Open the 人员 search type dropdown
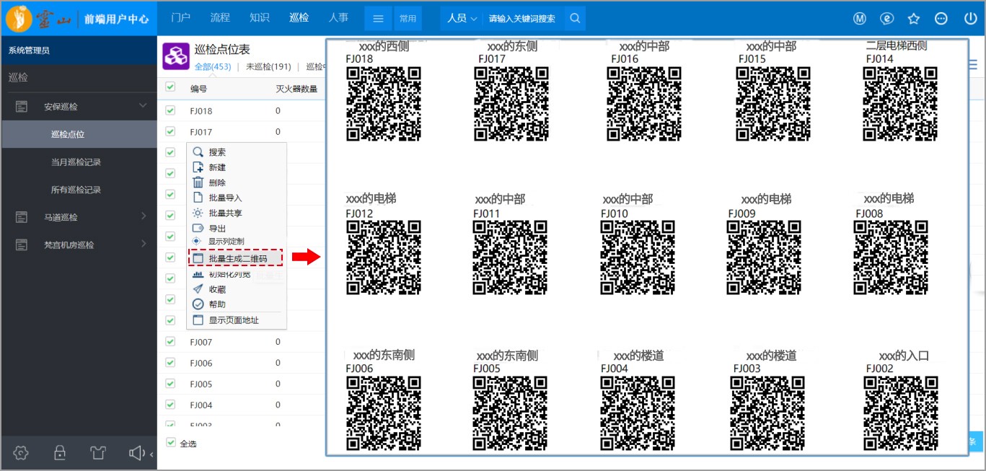Image resolution: width=986 pixels, height=471 pixels. click(x=462, y=19)
